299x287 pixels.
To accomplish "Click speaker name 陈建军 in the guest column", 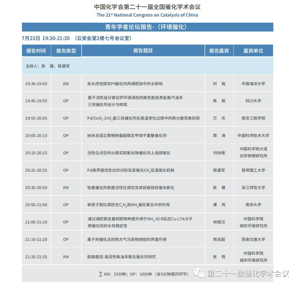I will [219, 170].
